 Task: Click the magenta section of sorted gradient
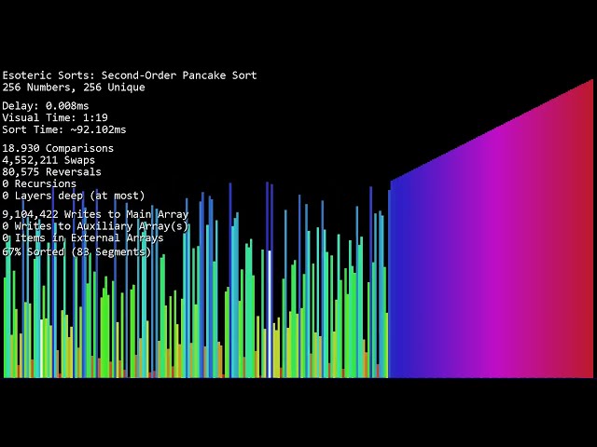click(495, 259)
